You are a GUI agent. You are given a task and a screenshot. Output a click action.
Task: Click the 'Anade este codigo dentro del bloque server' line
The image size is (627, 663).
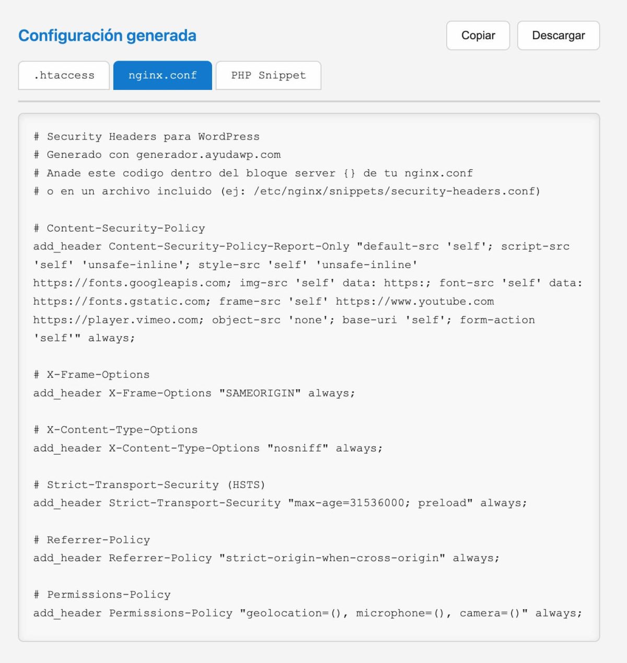[253, 173]
